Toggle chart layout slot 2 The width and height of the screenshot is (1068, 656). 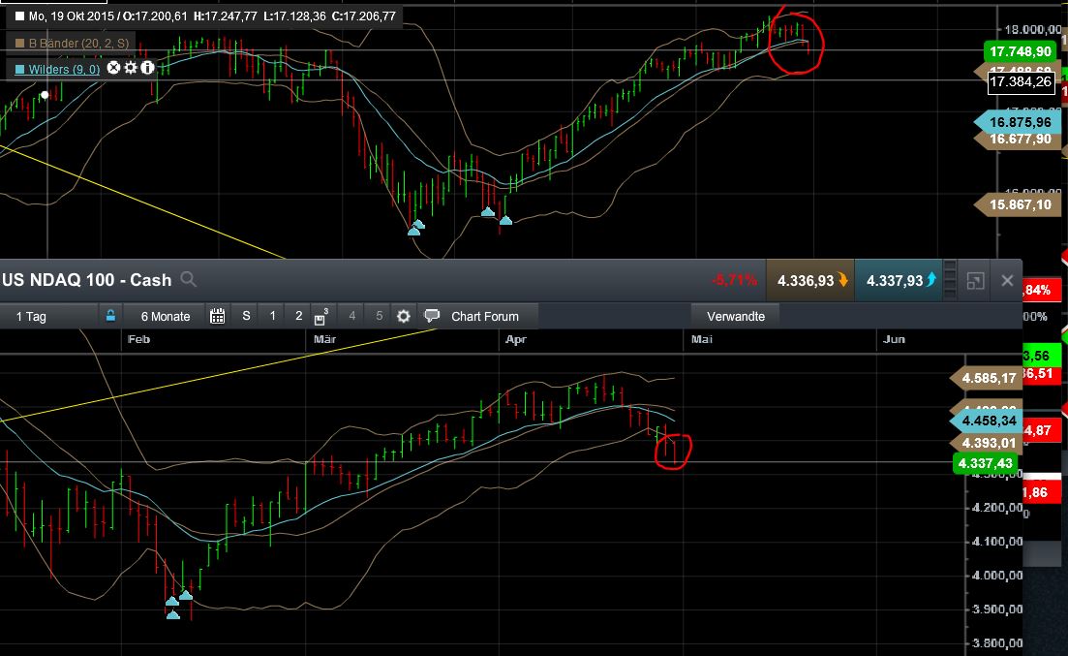(299, 315)
